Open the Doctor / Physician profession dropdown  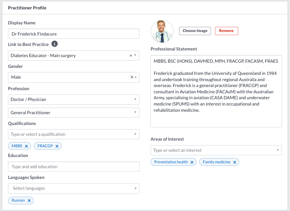[x=74, y=100]
